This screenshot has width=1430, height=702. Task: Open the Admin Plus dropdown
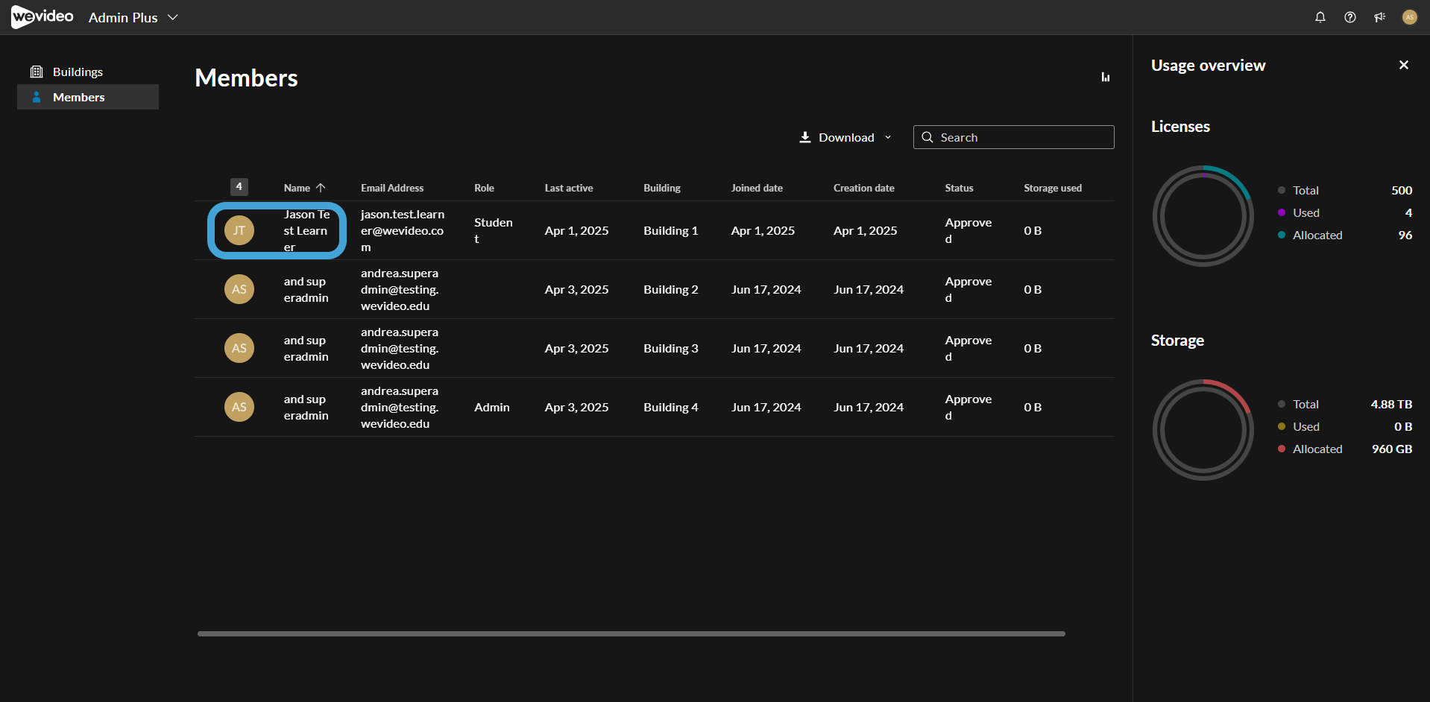point(133,17)
